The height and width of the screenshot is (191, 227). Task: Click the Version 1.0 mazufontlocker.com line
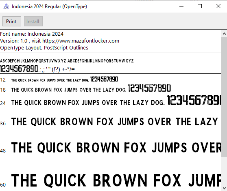(x=59, y=41)
